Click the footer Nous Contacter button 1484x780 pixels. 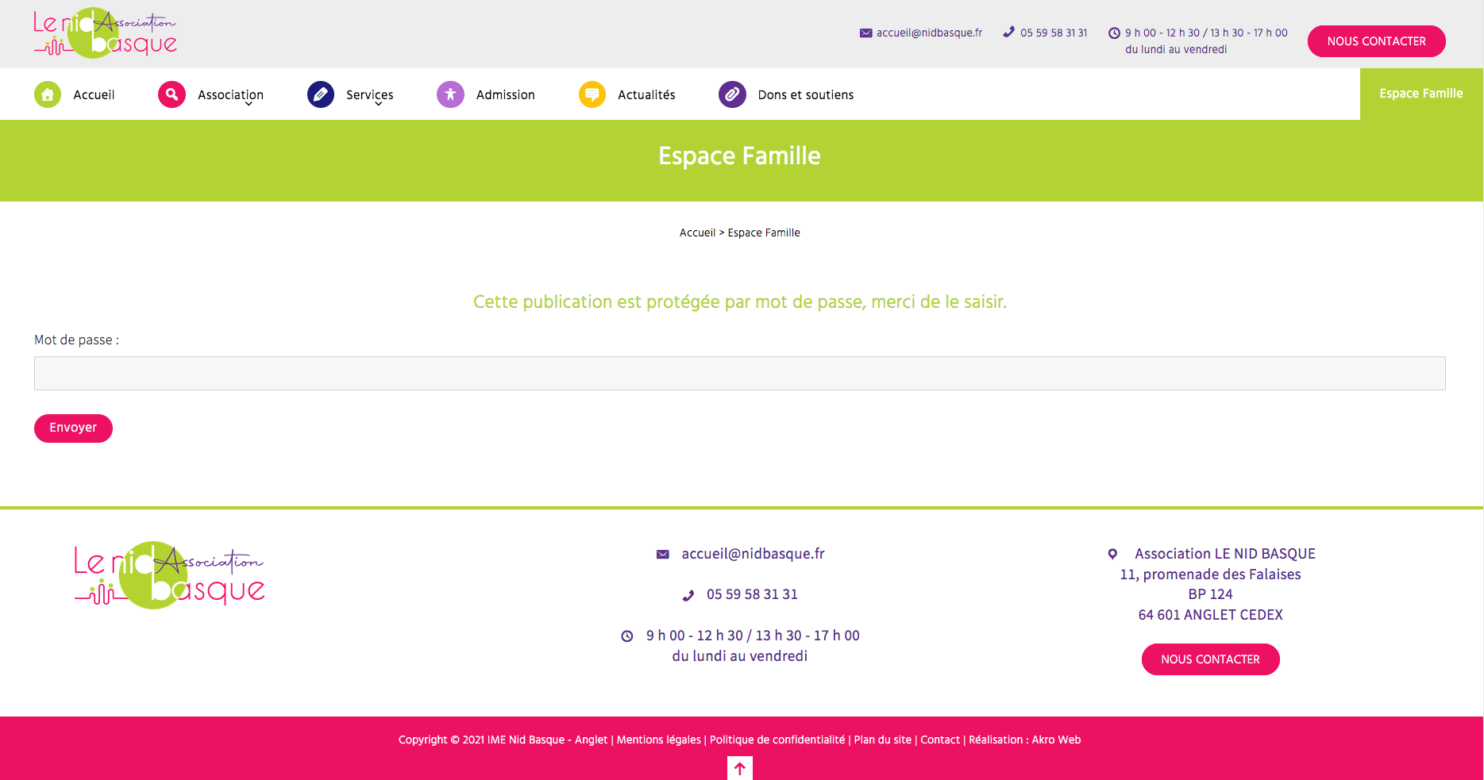point(1211,659)
